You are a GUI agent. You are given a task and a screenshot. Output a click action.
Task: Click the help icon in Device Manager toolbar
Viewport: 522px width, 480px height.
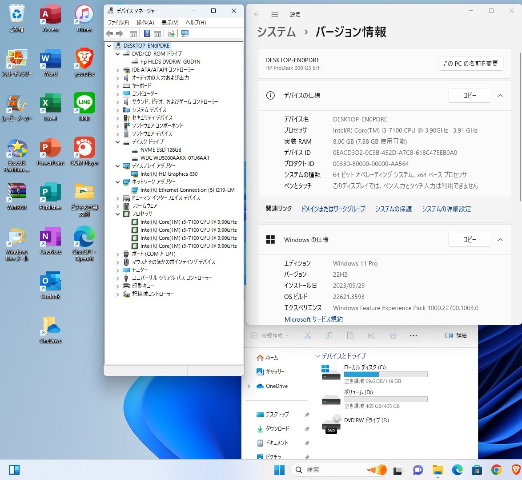(x=147, y=34)
